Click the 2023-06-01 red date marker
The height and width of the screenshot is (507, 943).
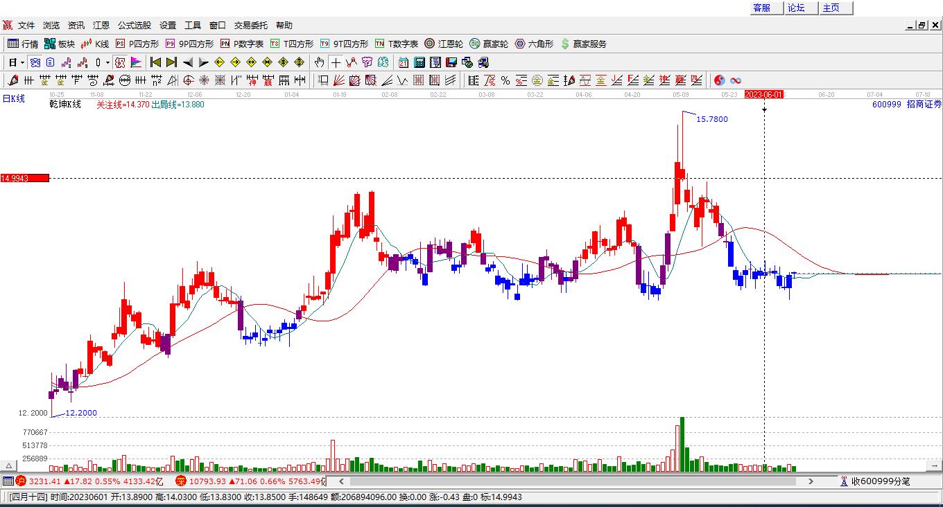[x=763, y=94]
